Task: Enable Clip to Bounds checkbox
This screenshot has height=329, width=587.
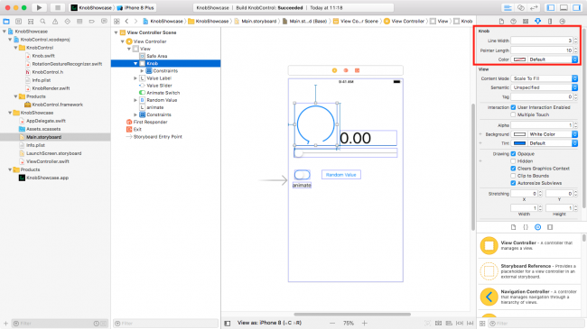Action: point(513,176)
